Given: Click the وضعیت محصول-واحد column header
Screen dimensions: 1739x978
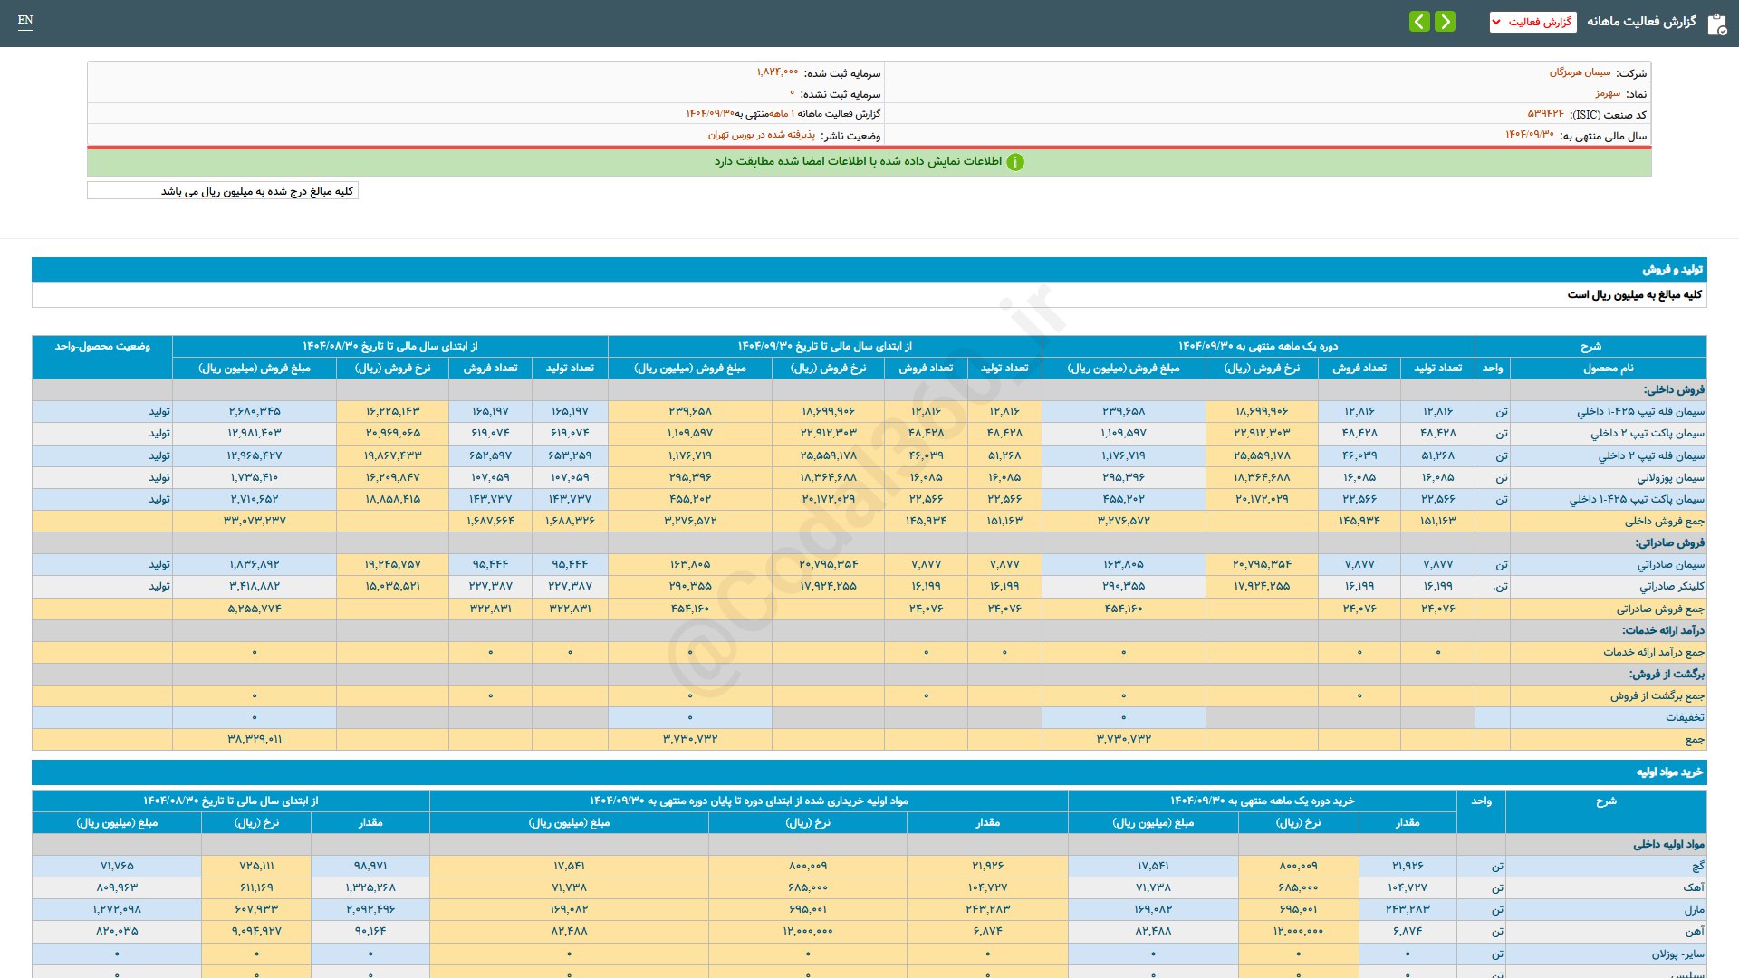Looking at the screenshot, I should click(102, 347).
